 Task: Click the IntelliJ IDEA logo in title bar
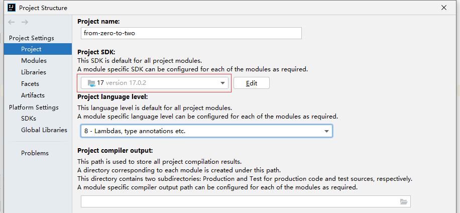[x=11, y=8]
